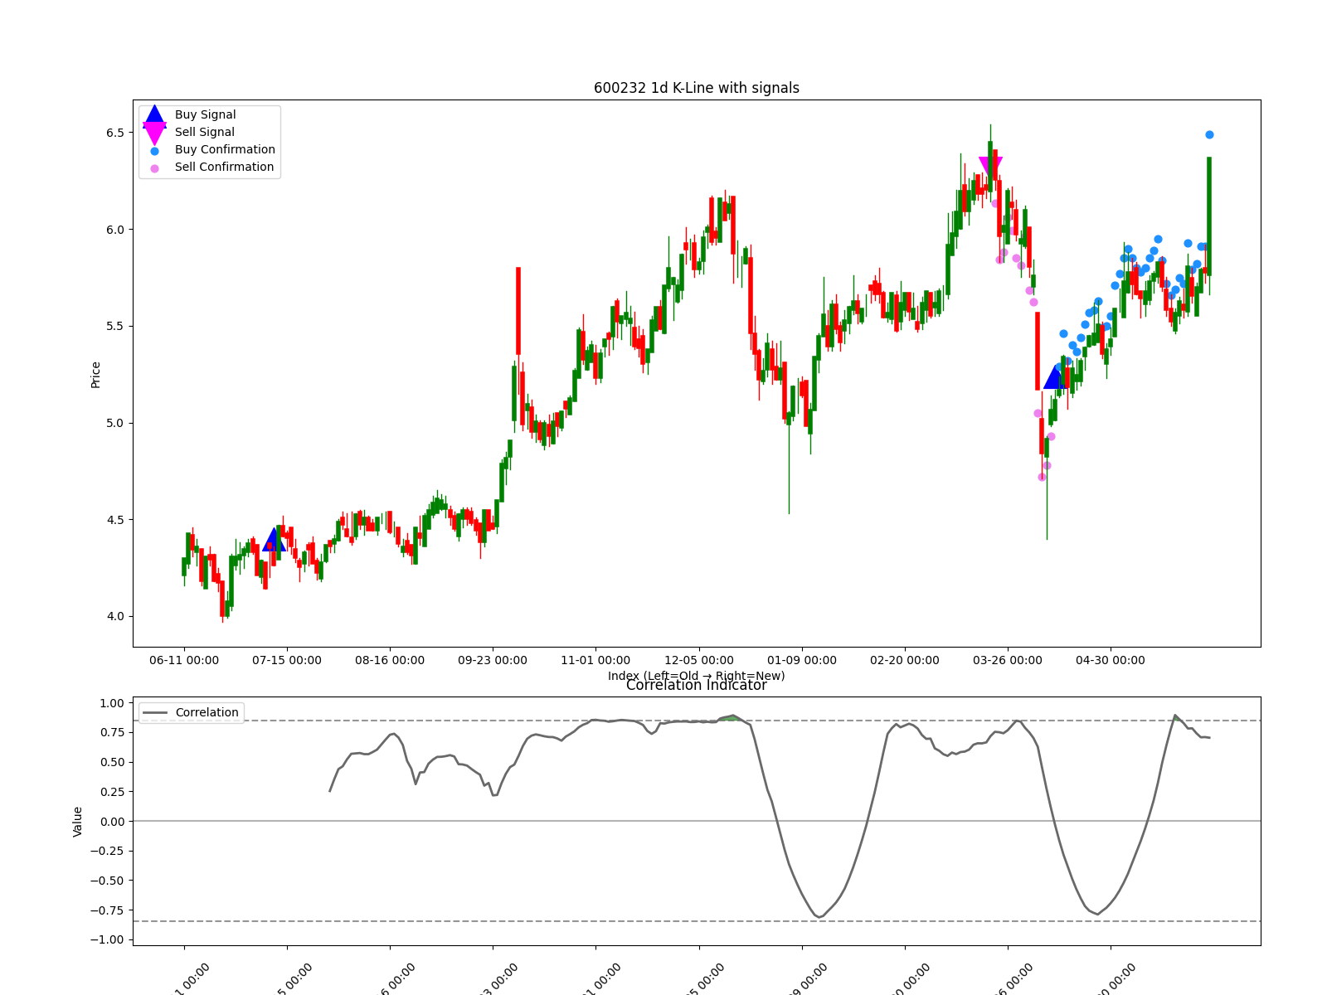The width and height of the screenshot is (1327, 995).
Task: Click the 'Index (Left=Old → Right=New)' axis label
Action: (x=697, y=676)
